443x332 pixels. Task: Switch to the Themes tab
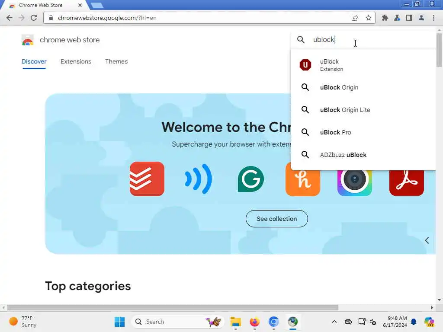(x=116, y=61)
